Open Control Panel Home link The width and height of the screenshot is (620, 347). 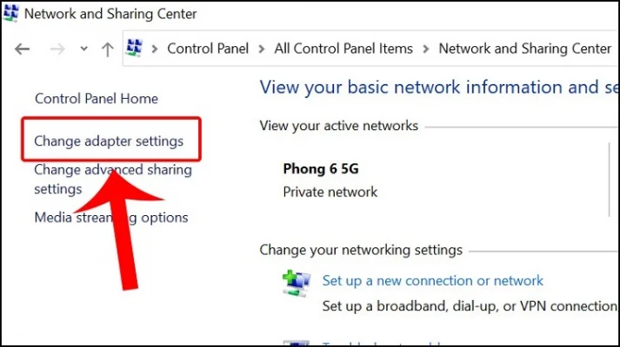[x=97, y=99]
